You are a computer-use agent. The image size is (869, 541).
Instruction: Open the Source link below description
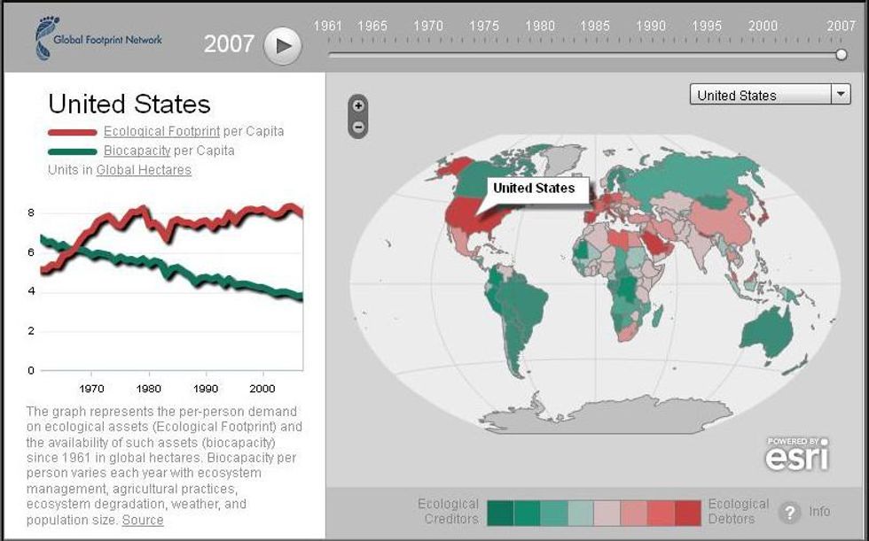[x=143, y=520]
